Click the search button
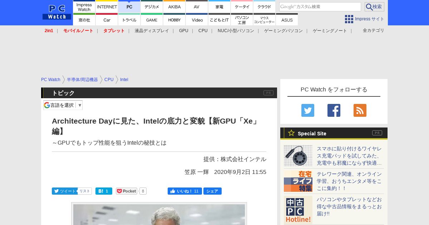 [x=374, y=7]
